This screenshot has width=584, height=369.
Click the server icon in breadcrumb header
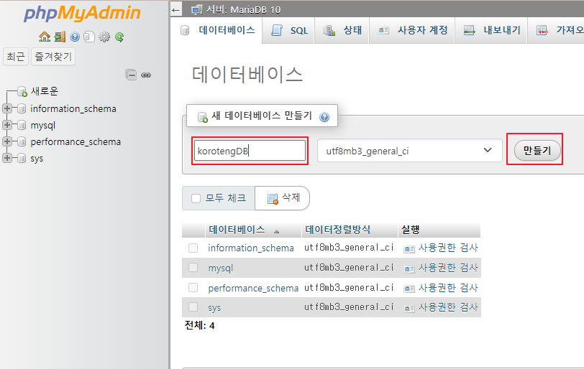click(196, 9)
